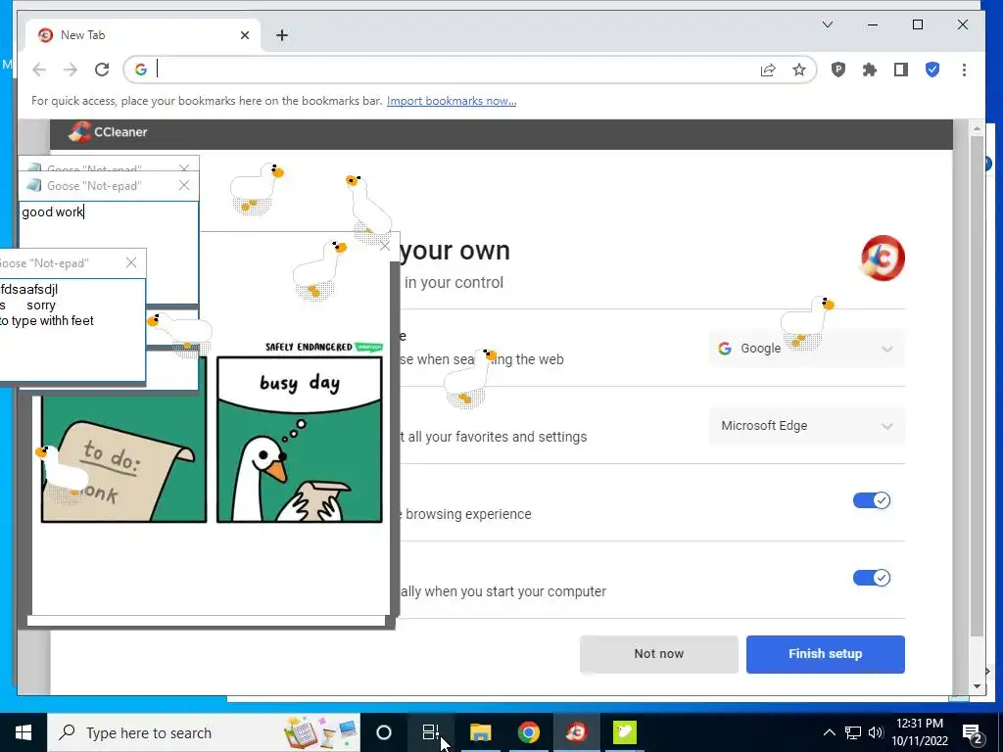Screen dimensions: 1003x752
Task: Expand the Microsoft Edge import dropdown
Action: (x=807, y=426)
